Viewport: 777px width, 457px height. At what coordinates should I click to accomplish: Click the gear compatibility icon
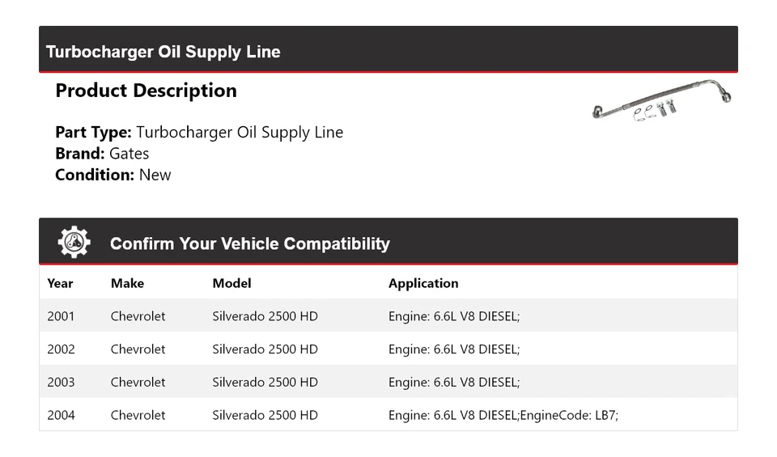click(74, 243)
